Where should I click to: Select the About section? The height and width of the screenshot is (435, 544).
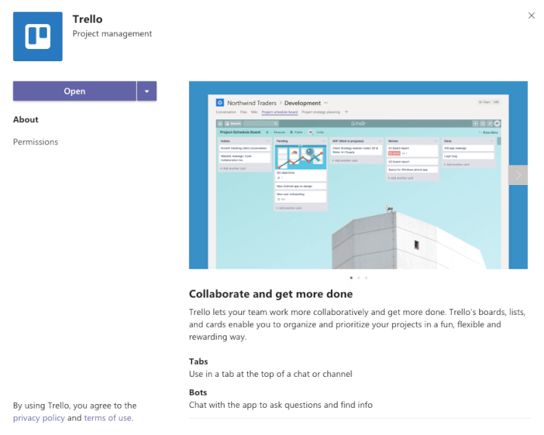(26, 119)
